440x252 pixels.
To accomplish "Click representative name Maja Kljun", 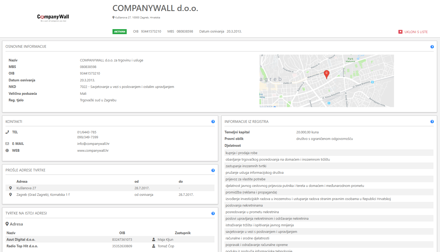I will [x=165, y=239].
